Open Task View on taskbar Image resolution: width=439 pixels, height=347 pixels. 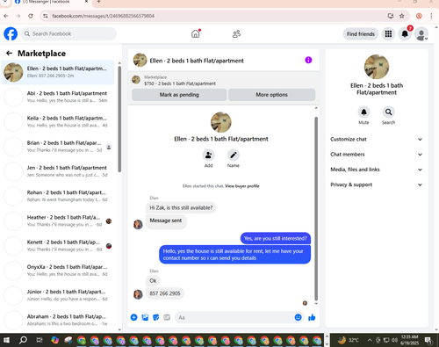coord(40,340)
